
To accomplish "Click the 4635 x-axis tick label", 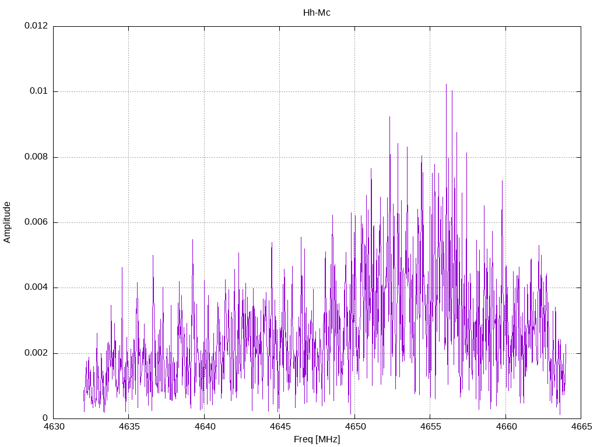I will 129,427.
